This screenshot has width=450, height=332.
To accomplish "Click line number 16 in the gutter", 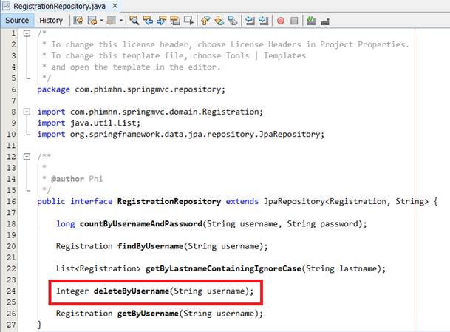I will pos(11,201).
